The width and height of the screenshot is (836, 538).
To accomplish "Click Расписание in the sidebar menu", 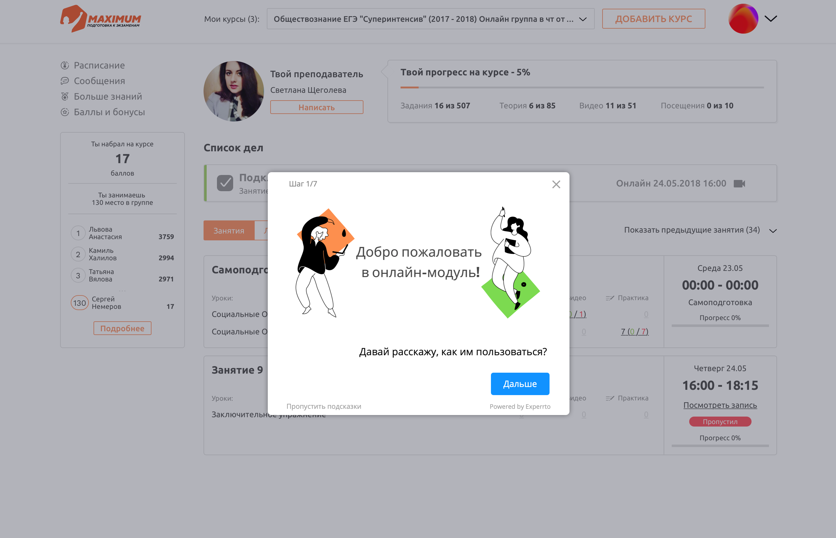I will click(x=99, y=65).
